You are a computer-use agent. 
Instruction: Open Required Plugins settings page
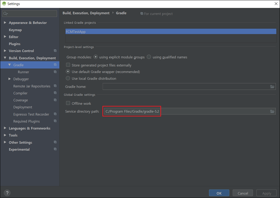(x=27, y=121)
